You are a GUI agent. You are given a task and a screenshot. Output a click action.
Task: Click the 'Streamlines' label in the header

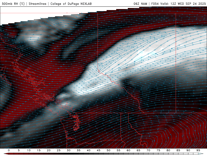[38, 4]
